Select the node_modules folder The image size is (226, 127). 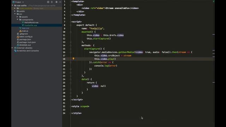[x=26, y=8]
